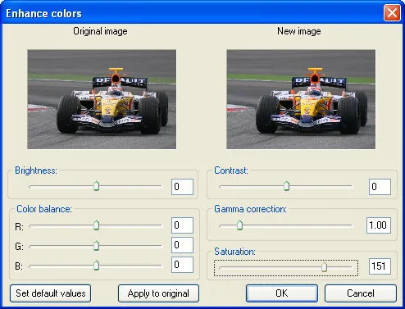The image size is (405, 309).
Task: Select the Gamma correction 1.00 field
Action: (379, 225)
